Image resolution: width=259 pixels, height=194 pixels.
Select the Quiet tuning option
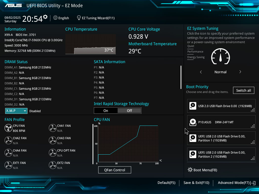[x=191, y=46]
